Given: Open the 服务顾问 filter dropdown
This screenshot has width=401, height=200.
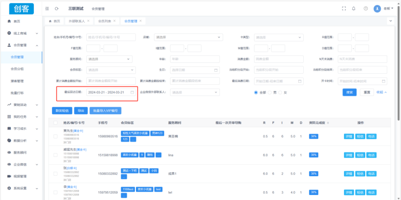Looking at the screenshot, I should click(x=110, y=59).
